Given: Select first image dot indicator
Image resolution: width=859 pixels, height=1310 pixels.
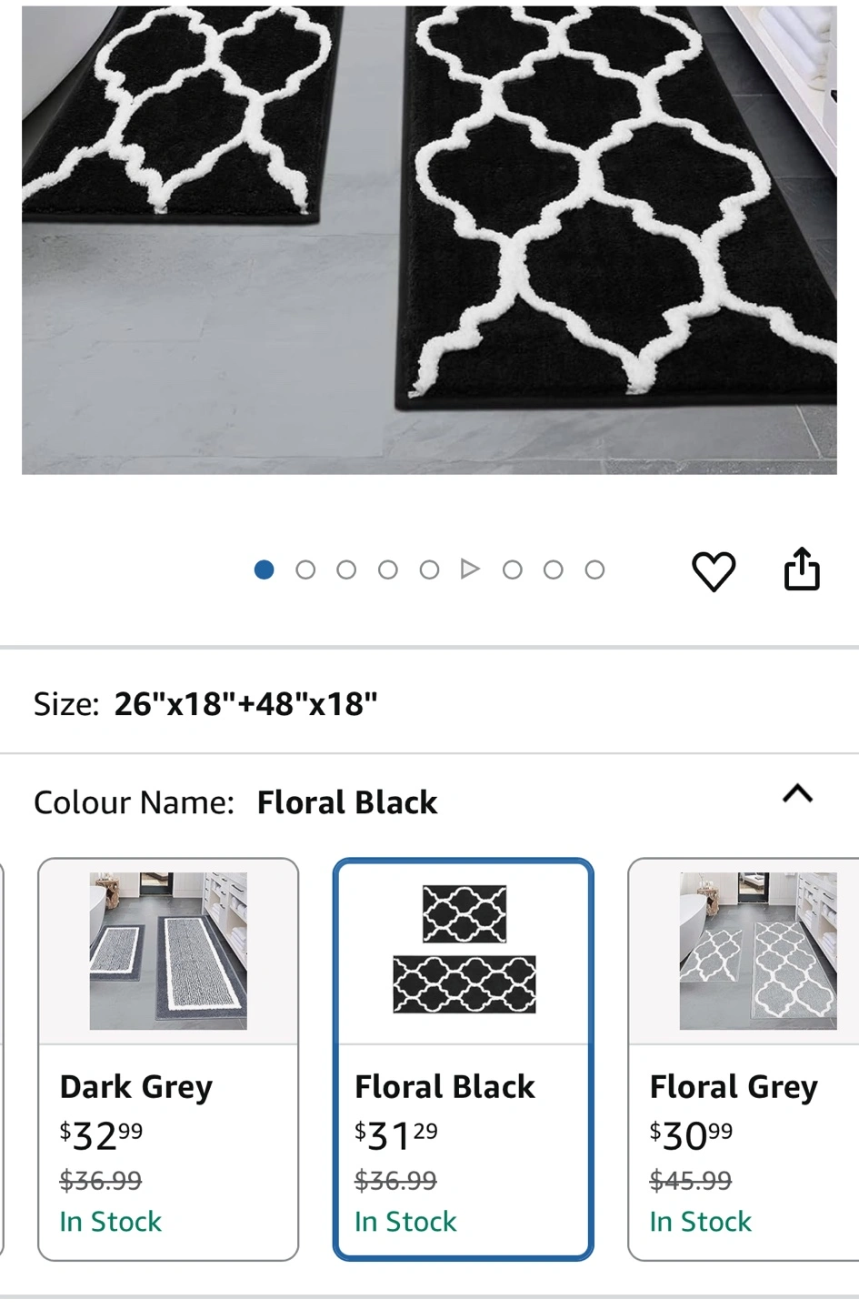Looking at the screenshot, I should click(265, 569).
